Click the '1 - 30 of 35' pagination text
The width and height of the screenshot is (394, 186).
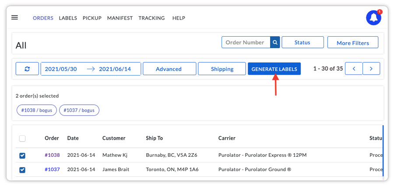click(x=328, y=69)
